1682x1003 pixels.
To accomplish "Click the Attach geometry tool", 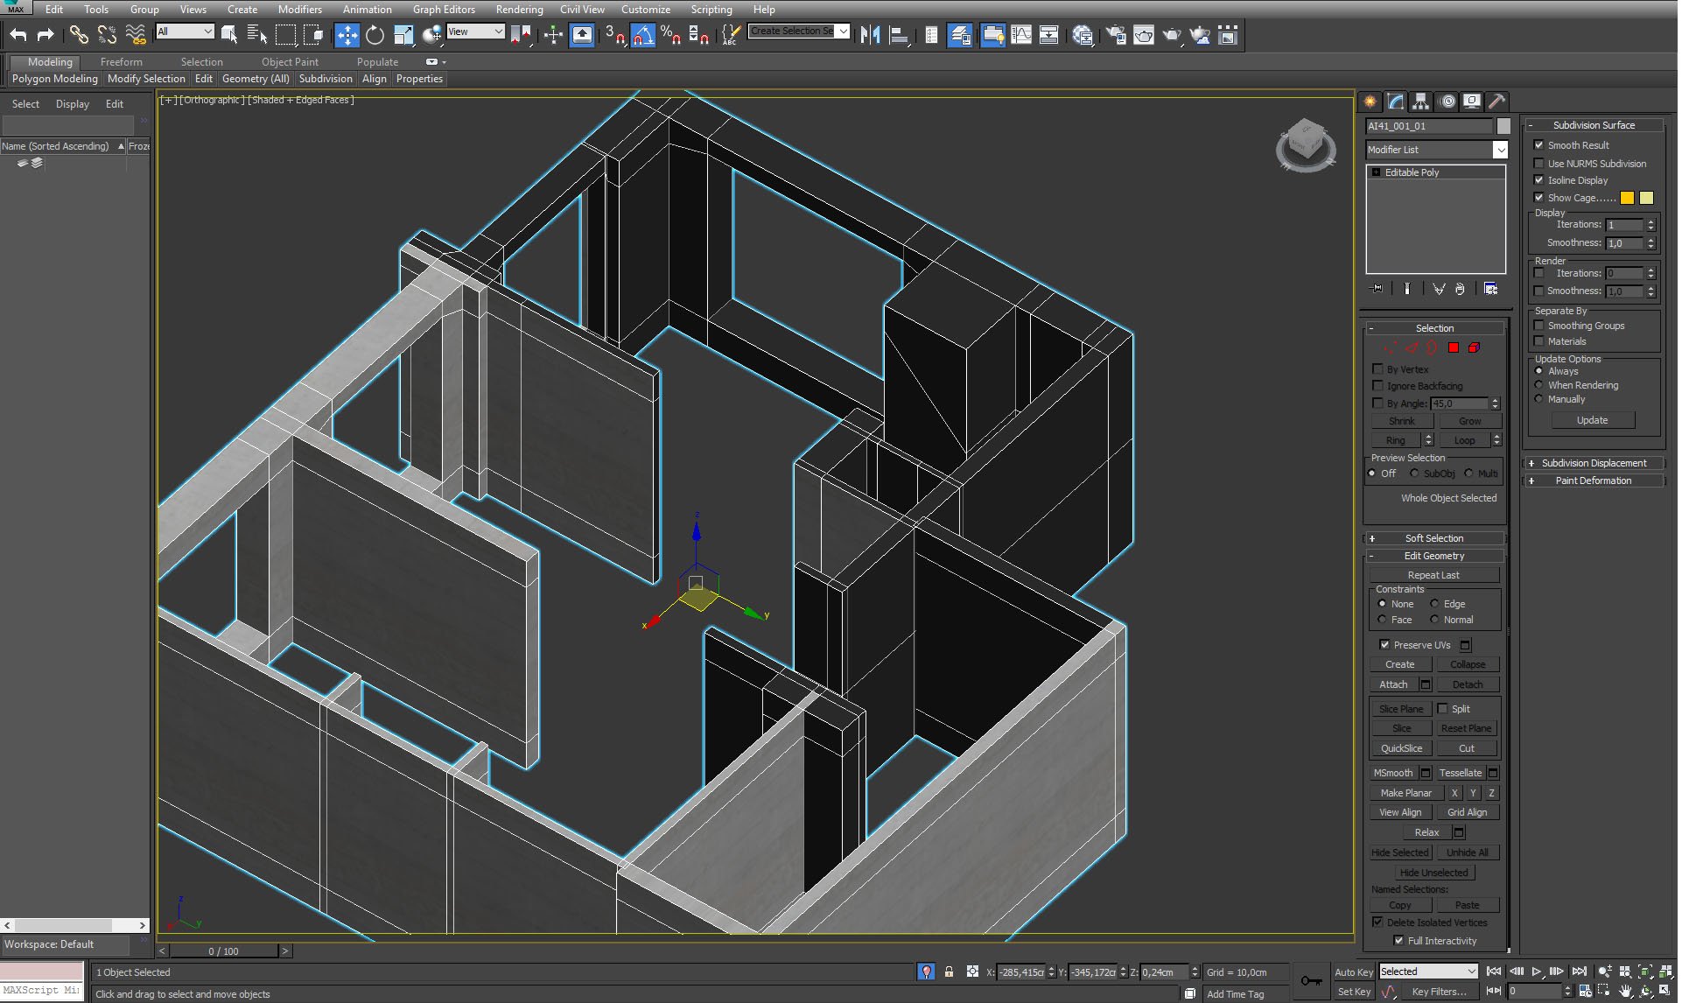I will (x=1392, y=683).
